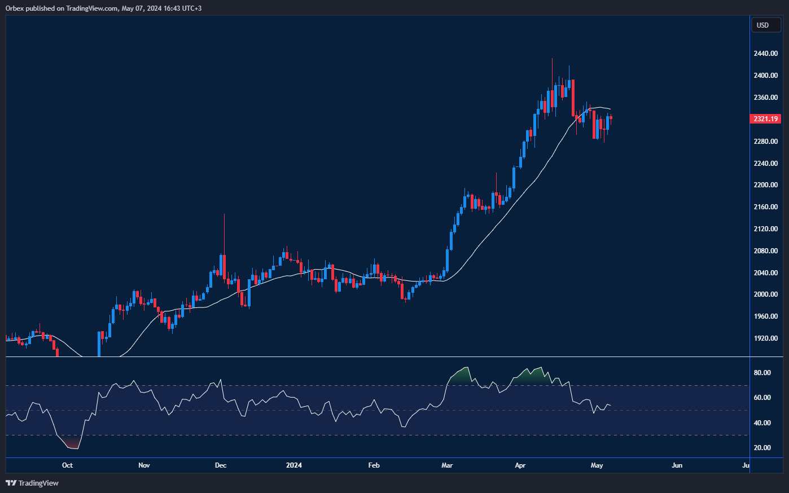Click the May label on time axis
The height and width of the screenshot is (493, 789).
[597, 465]
